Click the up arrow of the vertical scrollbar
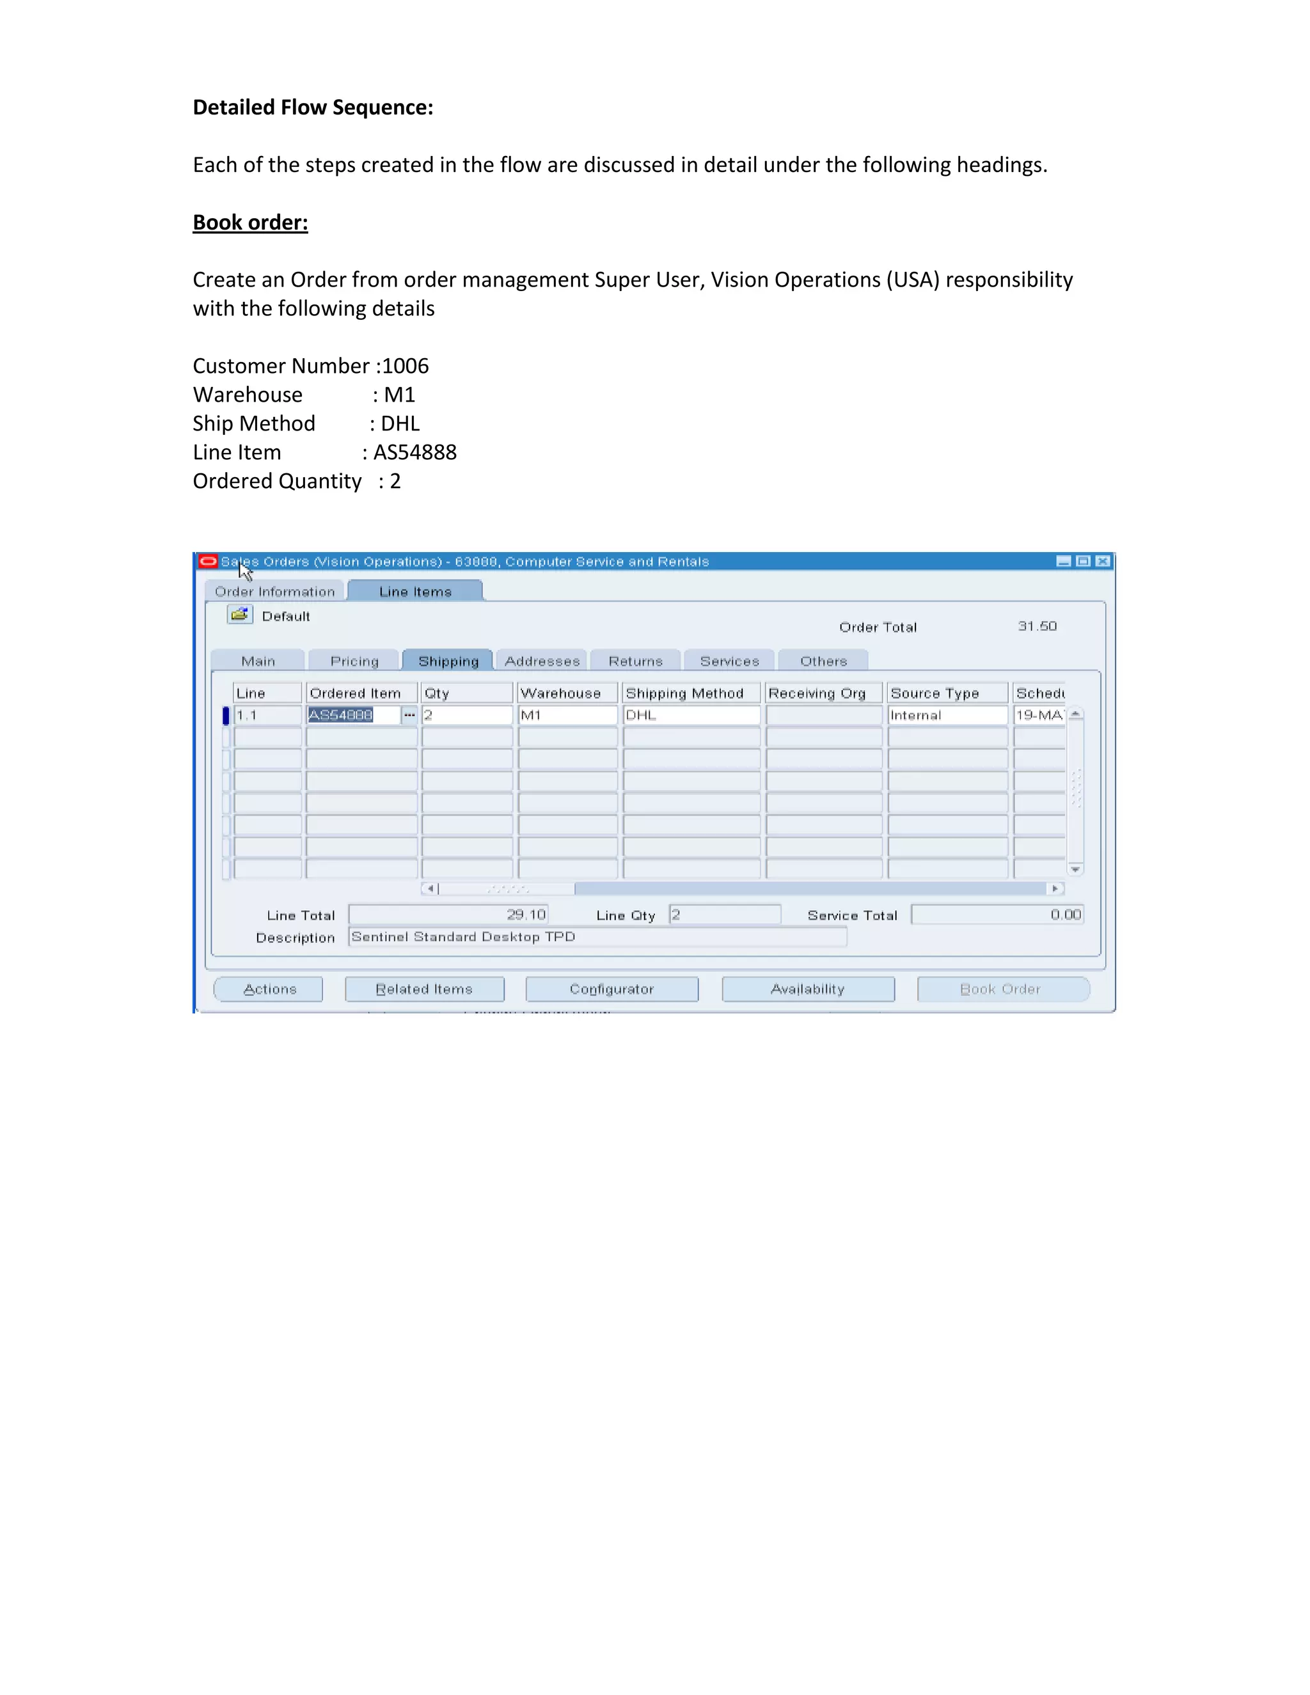The width and height of the screenshot is (1310, 1695). [x=1076, y=714]
